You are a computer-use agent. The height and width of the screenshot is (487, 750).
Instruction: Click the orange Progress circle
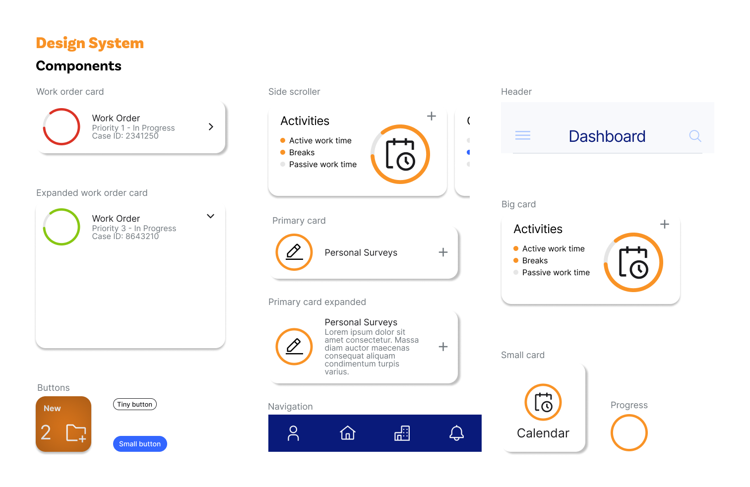pos(629,432)
